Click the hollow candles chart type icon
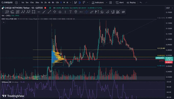Screen dimensions: 174x99 coord(84,2)
